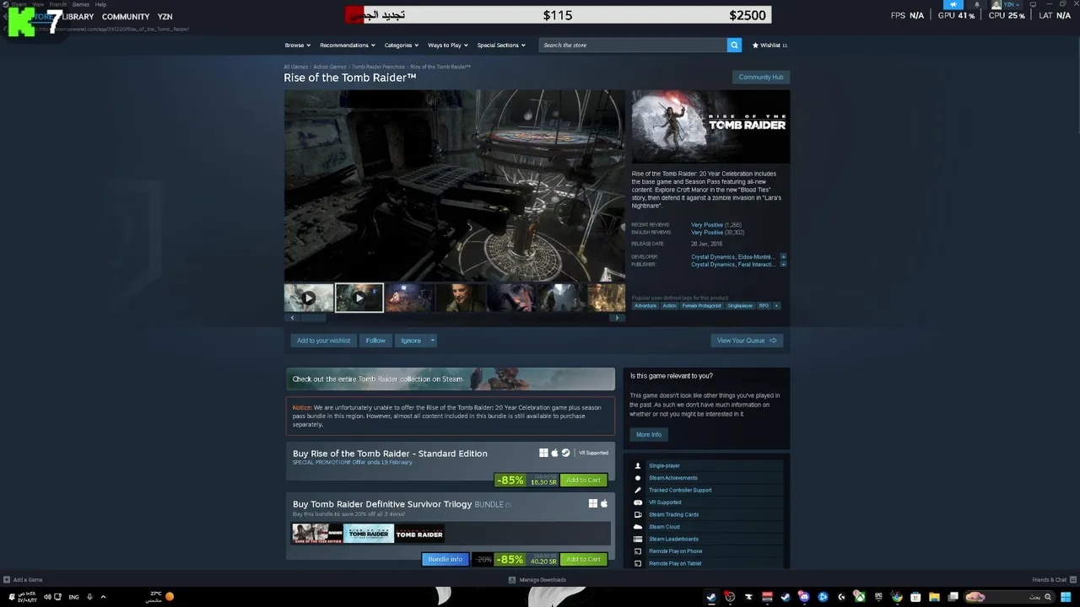The width and height of the screenshot is (1080, 607).
Task: Open the Tomb Raider collection banner
Action: [x=451, y=379]
